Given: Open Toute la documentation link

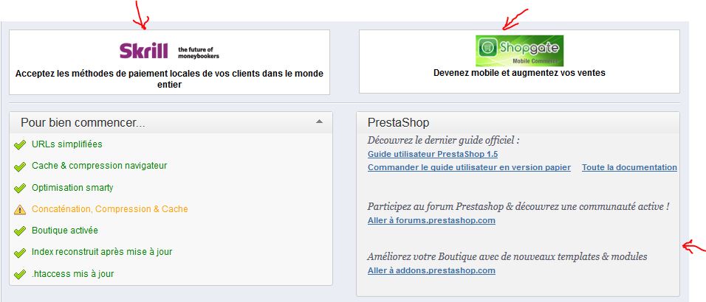Looking at the screenshot, I should 629,167.
